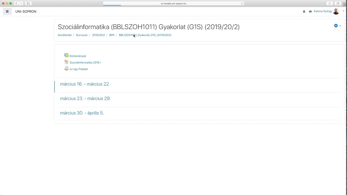Click the moodle.uni-sopron.hu address bar
The width and height of the screenshot is (347, 195).
tap(173, 4)
